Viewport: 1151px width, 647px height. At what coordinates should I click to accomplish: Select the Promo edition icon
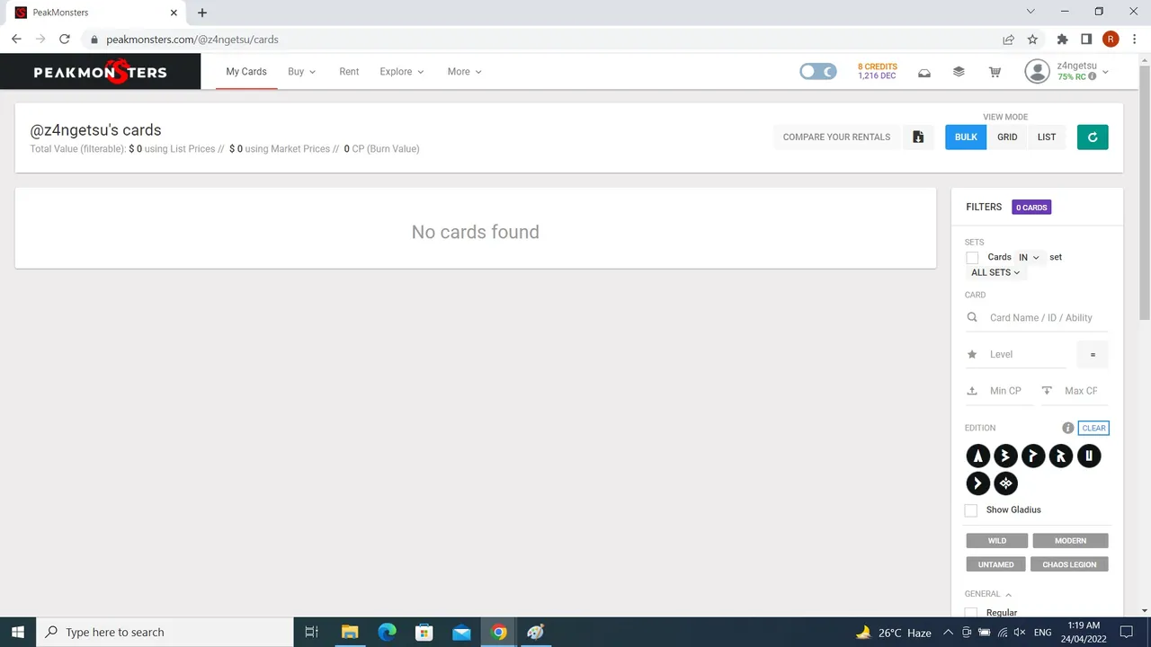click(x=1033, y=456)
